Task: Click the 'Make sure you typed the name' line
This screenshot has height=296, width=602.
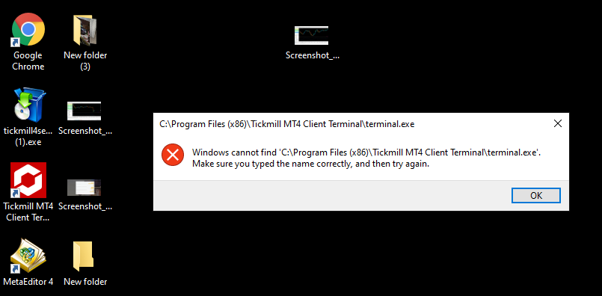Action: 310,164
